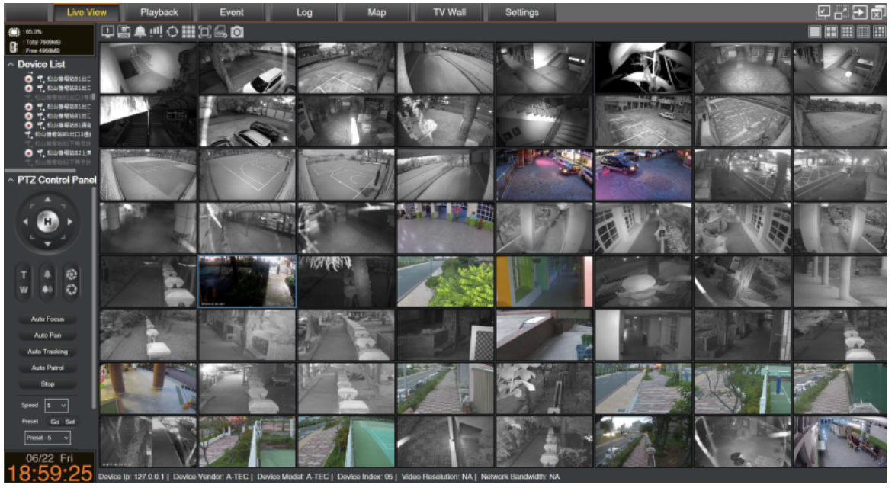Collapse the PTZ Control Panel section
The image size is (895, 488).
pyautogui.click(x=10, y=180)
